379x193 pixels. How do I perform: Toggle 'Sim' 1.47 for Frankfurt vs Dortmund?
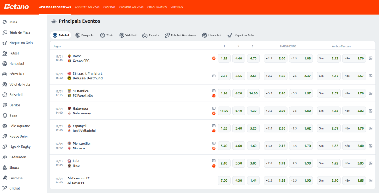328,76
